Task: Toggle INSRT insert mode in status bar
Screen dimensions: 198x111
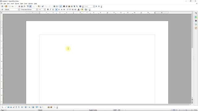Action: pos(115,110)
